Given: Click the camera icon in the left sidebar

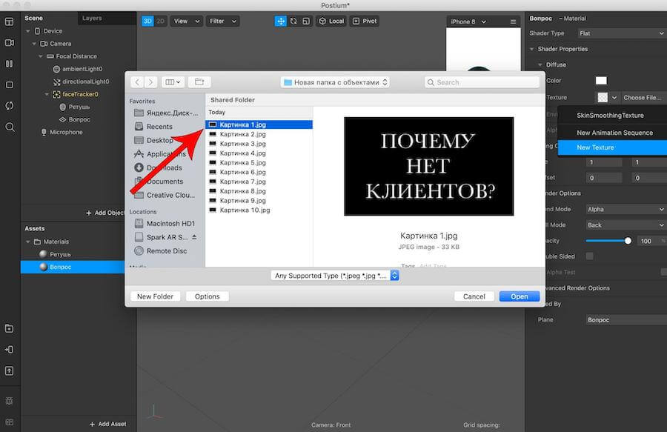Looking at the screenshot, I should [x=8, y=43].
